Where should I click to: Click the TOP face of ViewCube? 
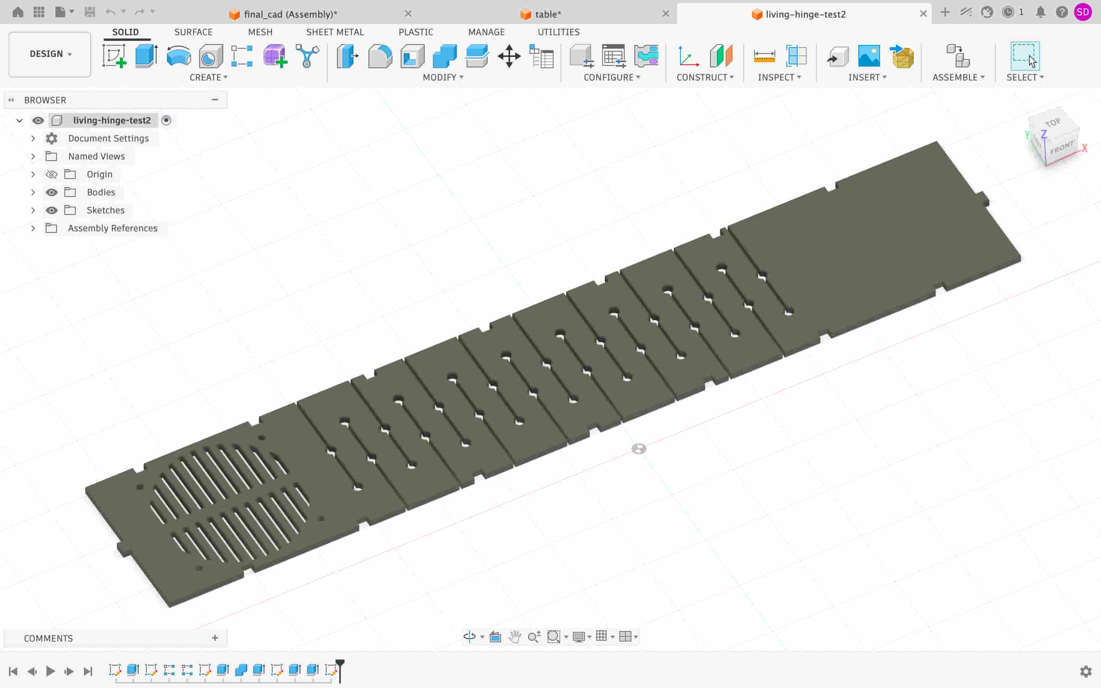[1052, 122]
